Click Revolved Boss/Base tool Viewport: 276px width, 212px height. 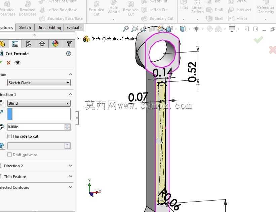(x=28, y=8)
